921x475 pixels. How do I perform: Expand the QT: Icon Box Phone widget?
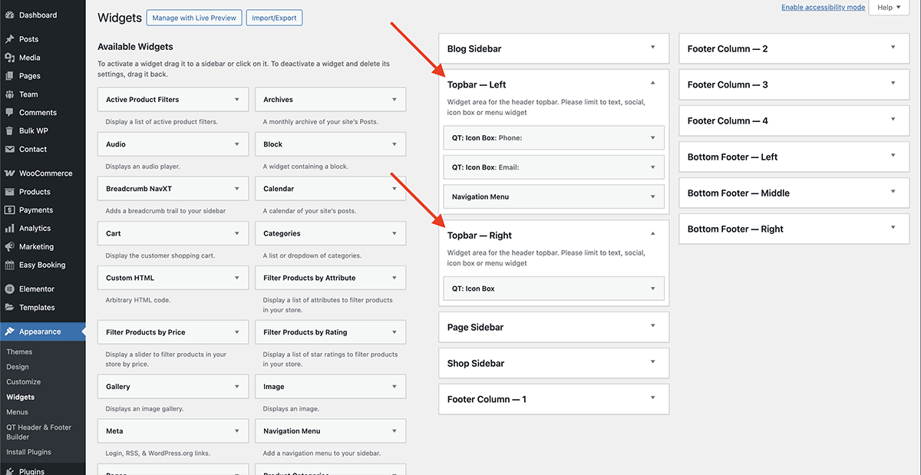[x=652, y=138]
